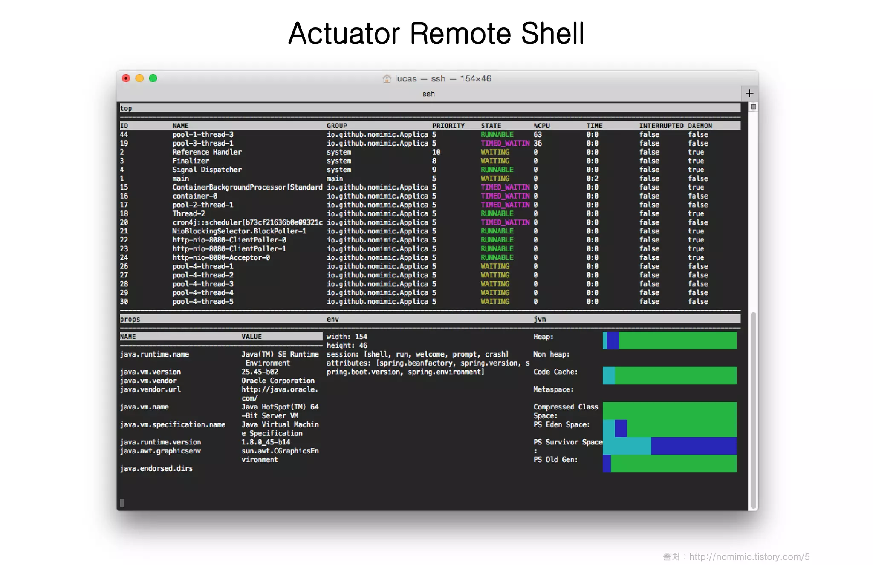873x565 pixels.
Task: Click property 'java.awt.graphicsenv'
Action: pyautogui.click(x=160, y=451)
